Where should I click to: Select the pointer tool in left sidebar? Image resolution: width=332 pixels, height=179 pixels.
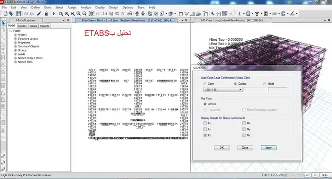coord(3,23)
